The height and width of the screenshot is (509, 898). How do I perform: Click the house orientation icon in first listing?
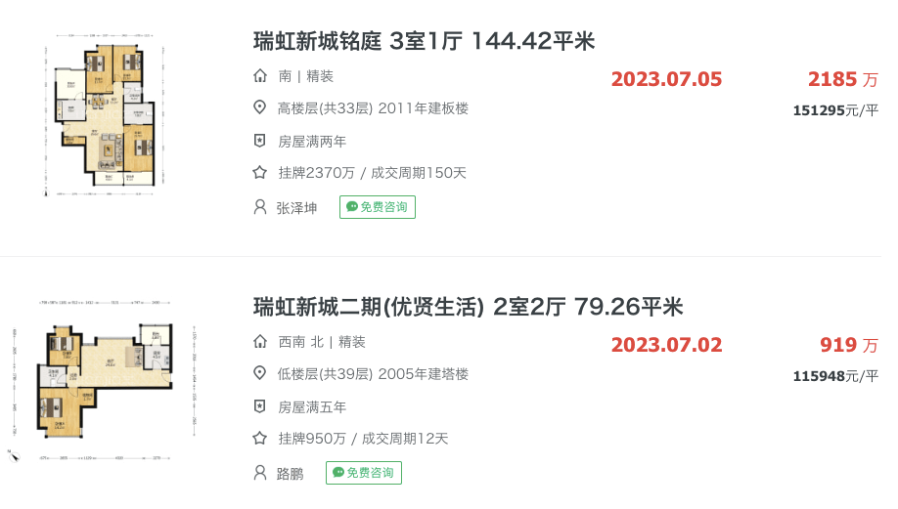(260, 76)
